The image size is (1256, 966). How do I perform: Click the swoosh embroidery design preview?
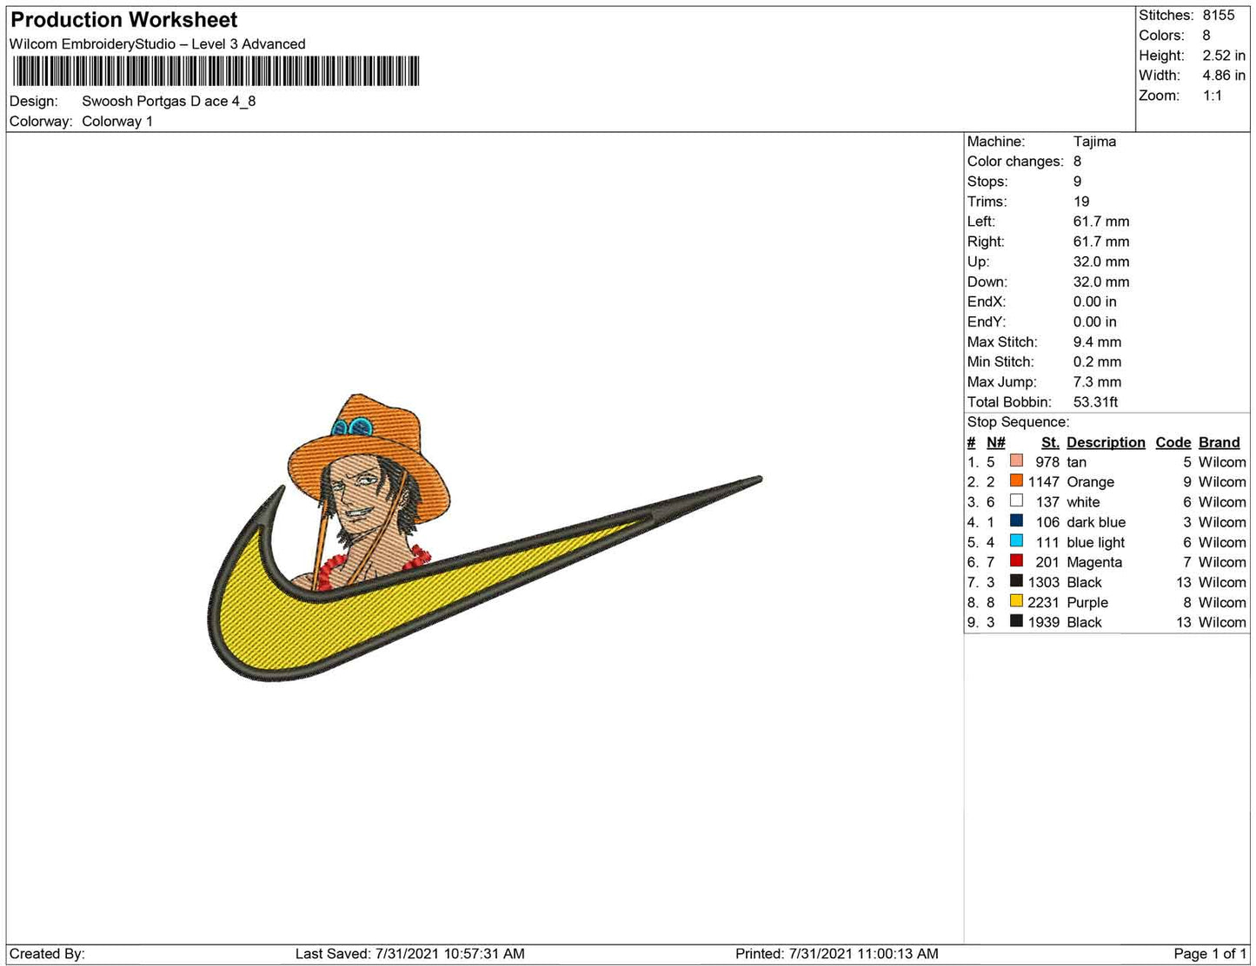tap(485, 537)
